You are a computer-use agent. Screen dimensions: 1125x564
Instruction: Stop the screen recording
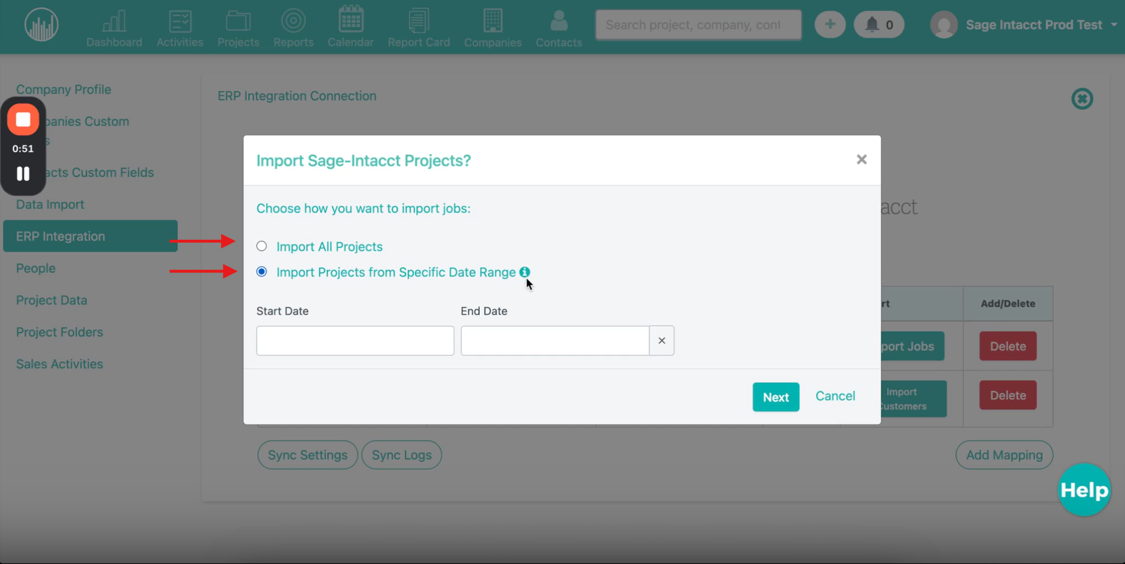(x=23, y=120)
